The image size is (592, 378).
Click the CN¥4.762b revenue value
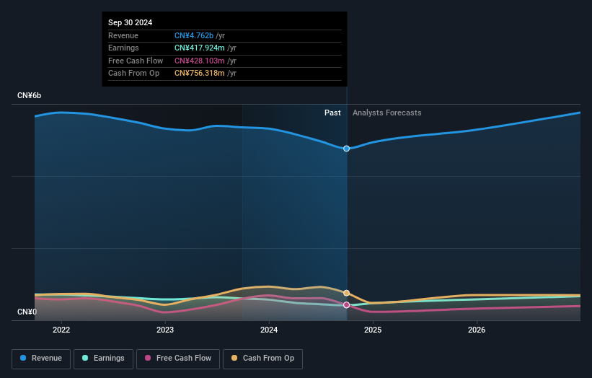coord(194,35)
